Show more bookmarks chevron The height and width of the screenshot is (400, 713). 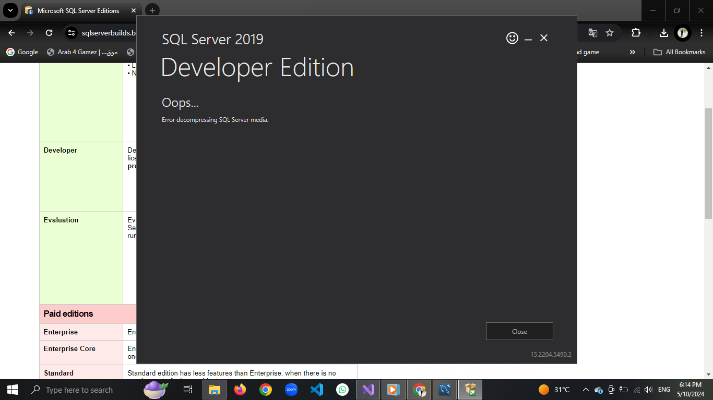coord(633,52)
